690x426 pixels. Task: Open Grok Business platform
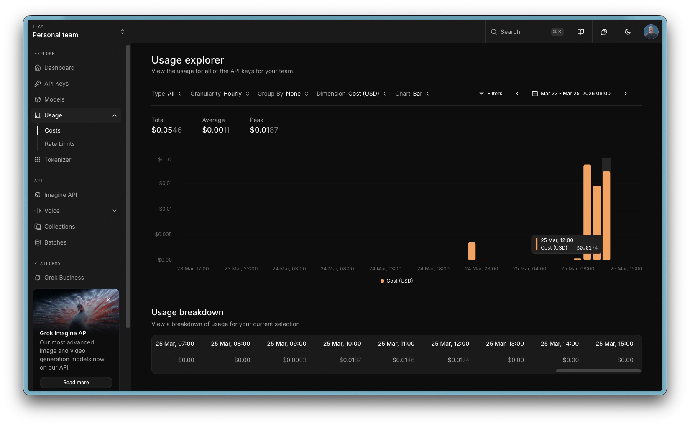click(x=64, y=278)
